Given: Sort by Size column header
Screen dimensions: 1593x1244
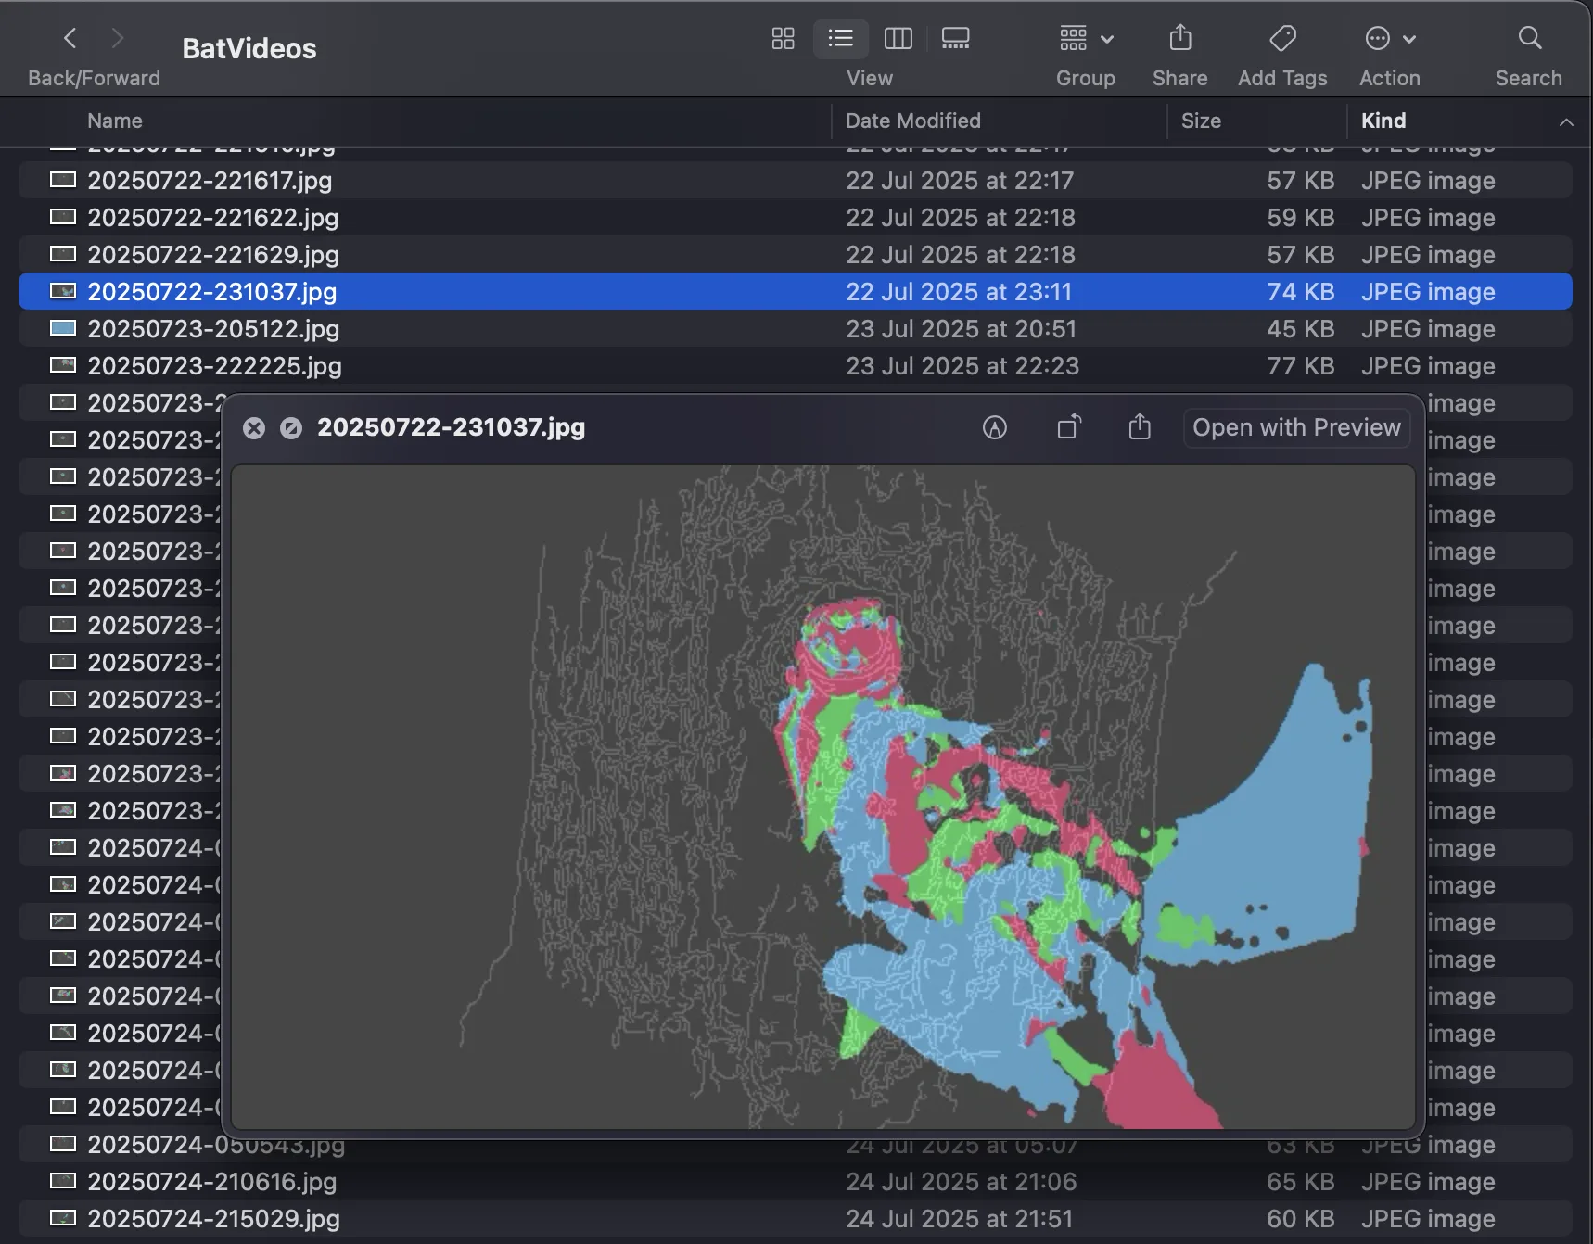Looking at the screenshot, I should [1201, 121].
